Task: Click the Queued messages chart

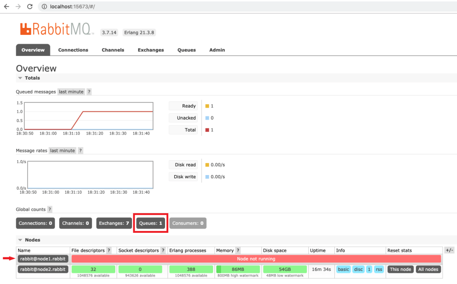Action: (x=89, y=116)
